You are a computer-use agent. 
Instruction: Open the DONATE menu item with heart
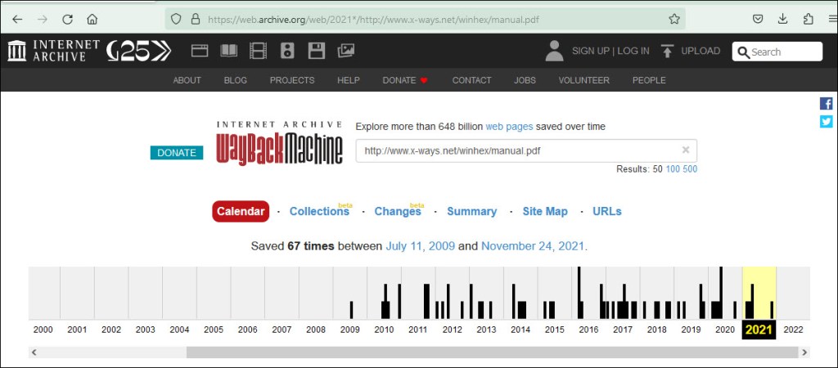[405, 80]
